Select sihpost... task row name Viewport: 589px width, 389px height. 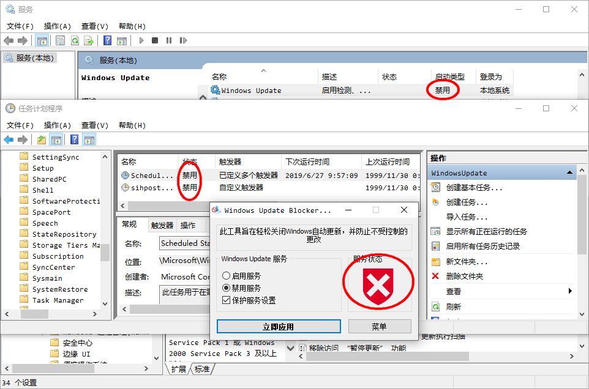click(x=151, y=188)
